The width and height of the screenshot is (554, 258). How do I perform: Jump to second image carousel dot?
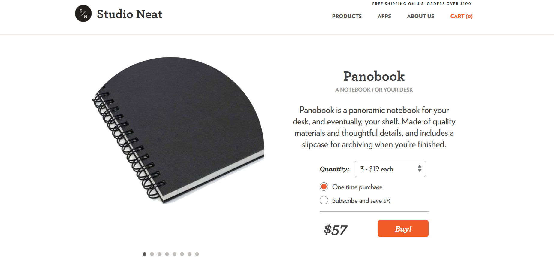coord(152,254)
